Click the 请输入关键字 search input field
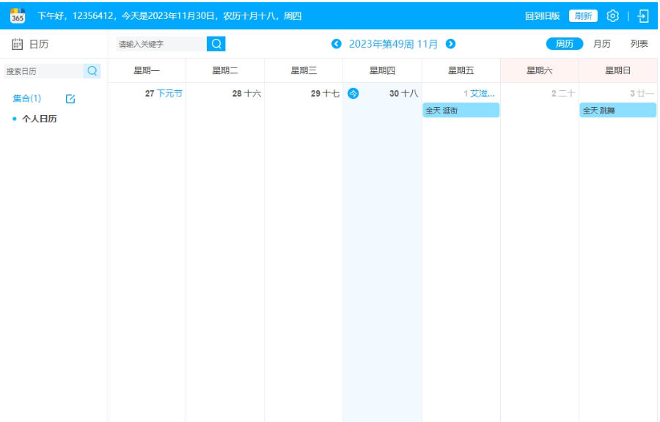The height and width of the screenshot is (422, 660). [x=154, y=45]
